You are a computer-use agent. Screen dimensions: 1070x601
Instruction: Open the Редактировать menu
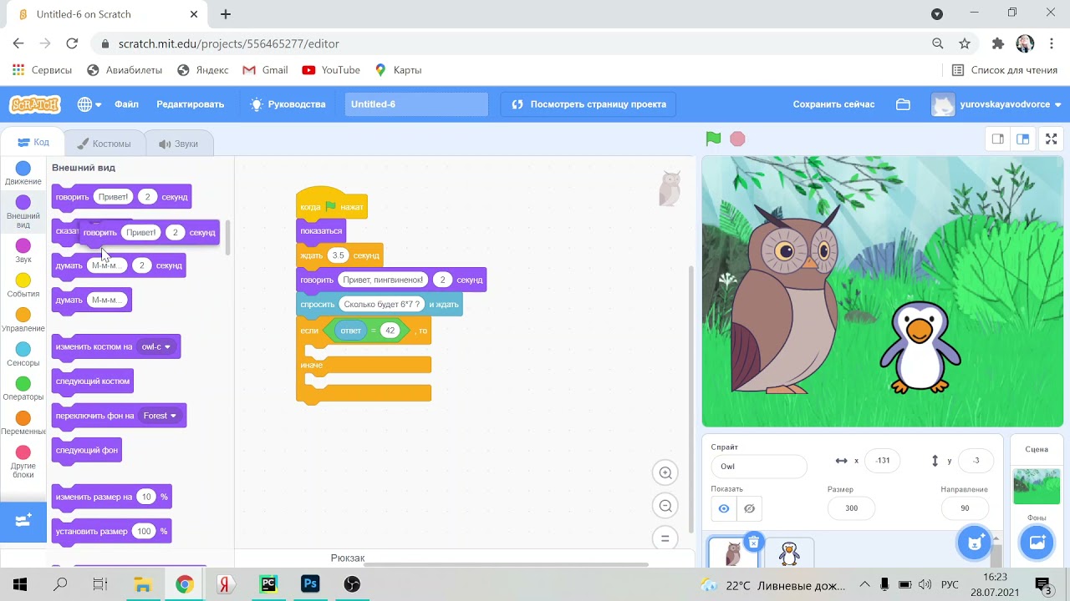tap(190, 104)
